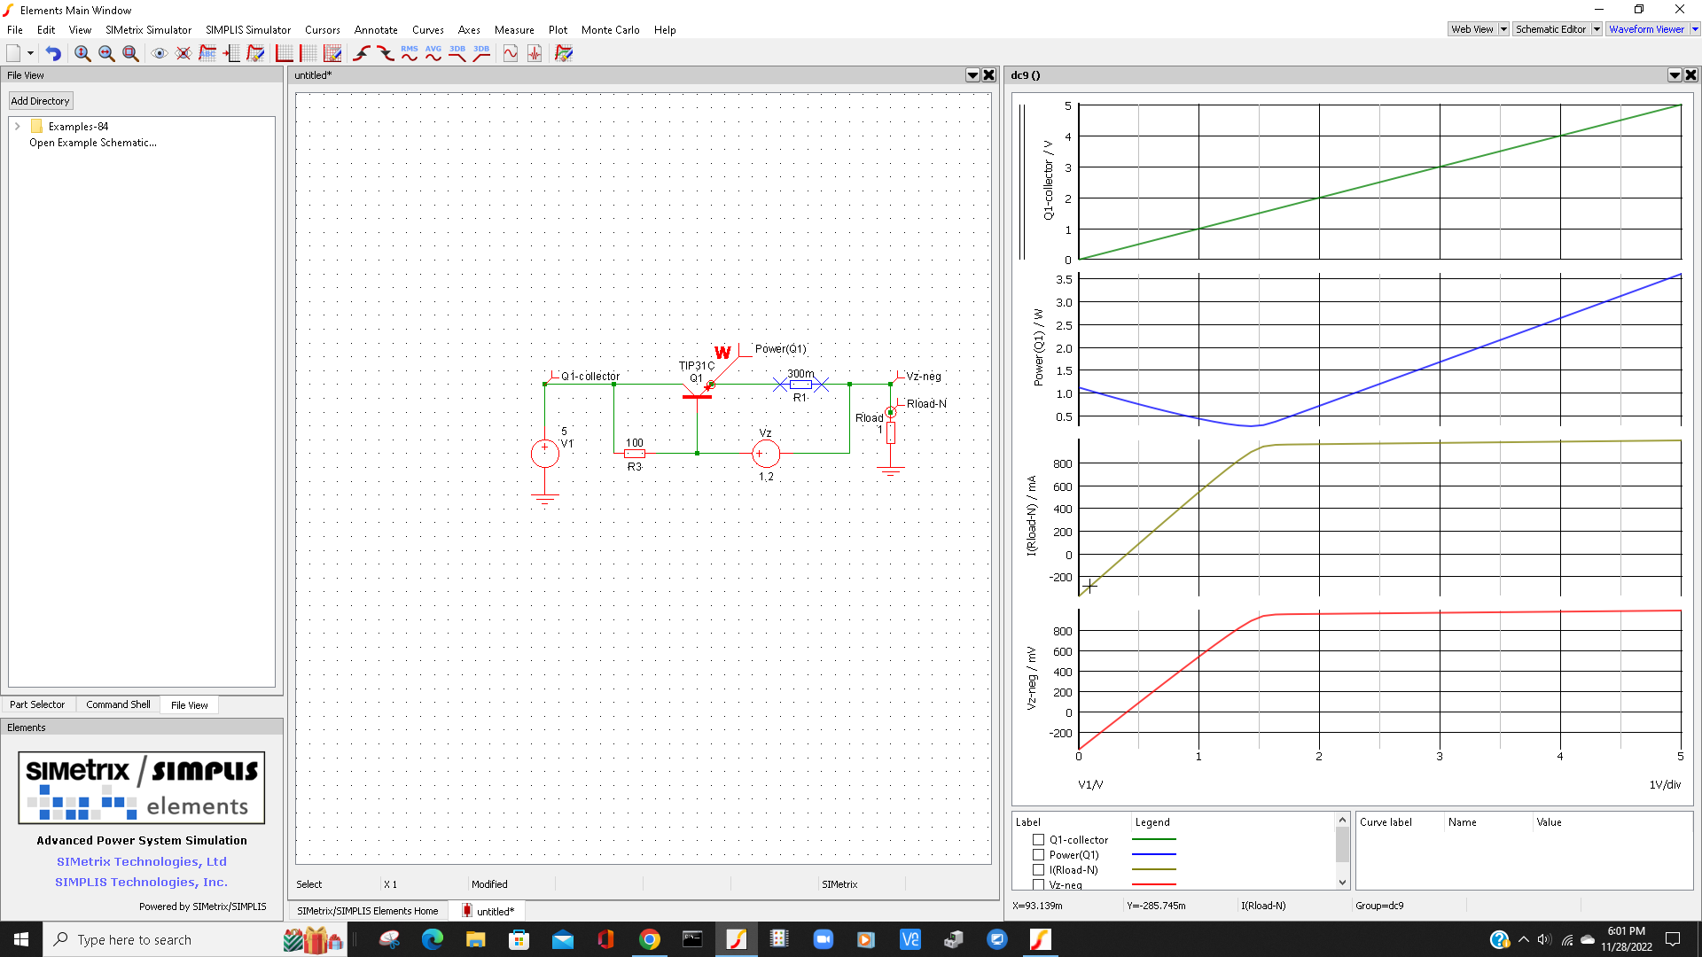The height and width of the screenshot is (957, 1702).
Task: Click zoom to fit magnifier icon
Action: (130, 53)
